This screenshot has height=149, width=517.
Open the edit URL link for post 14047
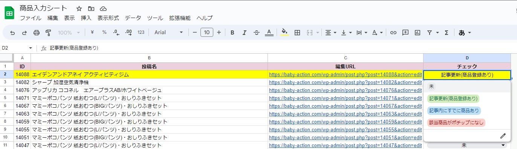coord(345,145)
